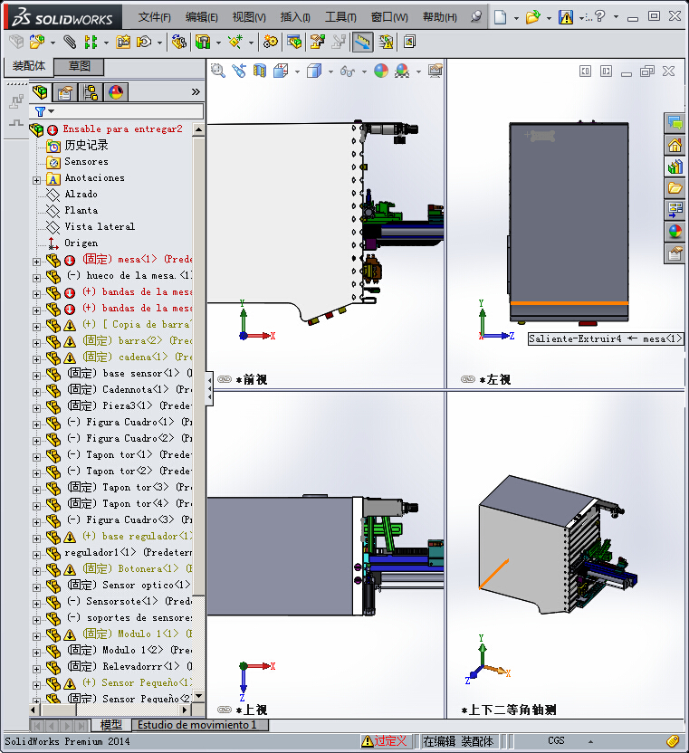Expand the Anotaciones tree node

click(37, 178)
